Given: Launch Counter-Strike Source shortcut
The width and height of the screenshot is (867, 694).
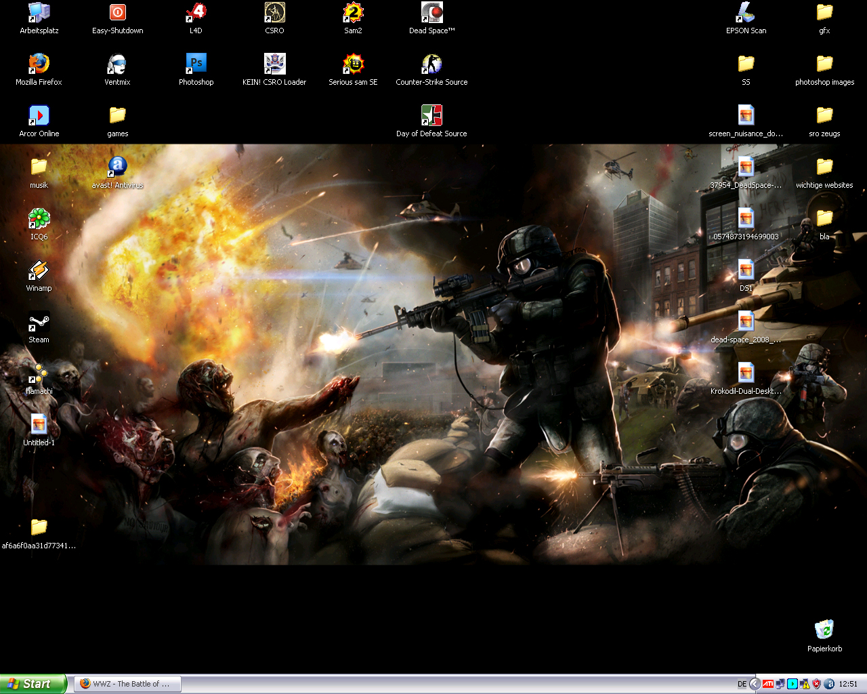Looking at the screenshot, I should 431,64.
